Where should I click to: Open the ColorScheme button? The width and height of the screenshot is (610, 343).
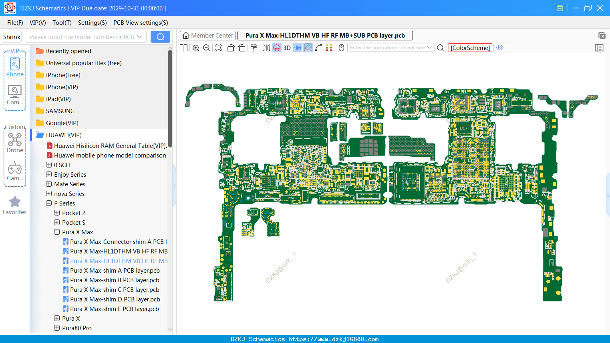(470, 48)
